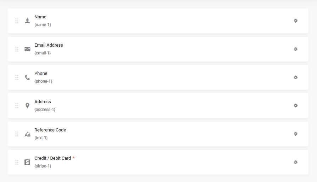The width and height of the screenshot is (317, 182).
Task: Grab the drag handle of Email Address field
Action: 17,49
